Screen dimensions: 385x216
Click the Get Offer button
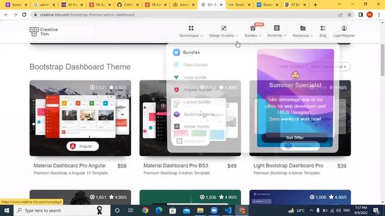295,137
